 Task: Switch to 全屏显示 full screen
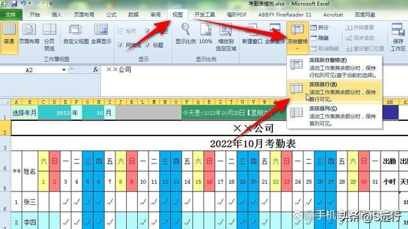pos(101,34)
